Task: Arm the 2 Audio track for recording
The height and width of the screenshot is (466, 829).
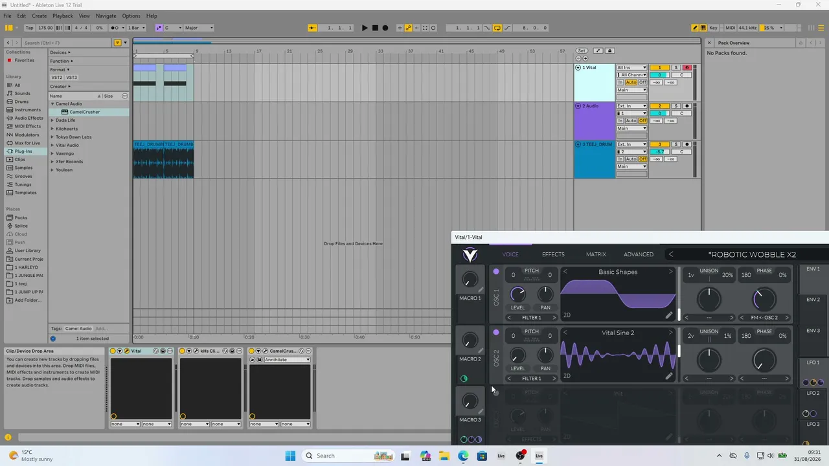Action: [x=687, y=106]
